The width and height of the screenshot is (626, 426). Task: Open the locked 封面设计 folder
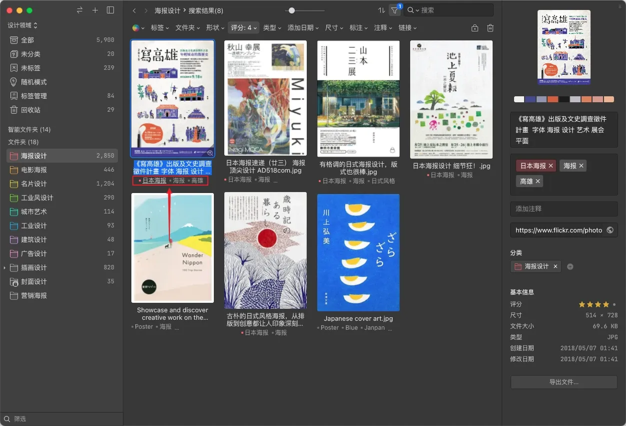pos(62,281)
